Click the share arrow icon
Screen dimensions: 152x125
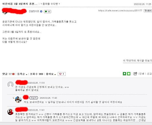pos(135,74)
